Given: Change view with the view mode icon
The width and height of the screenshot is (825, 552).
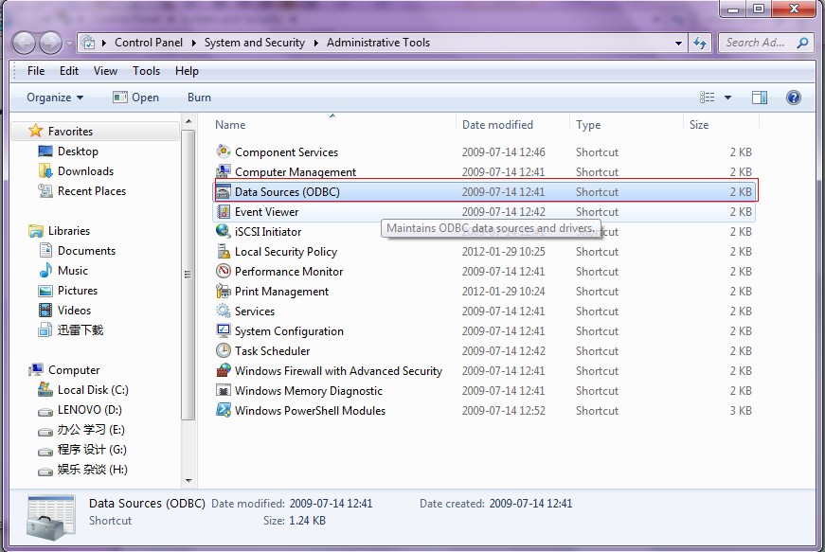Looking at the screenshot, I should pyautogui.click(x=708, y=98).
